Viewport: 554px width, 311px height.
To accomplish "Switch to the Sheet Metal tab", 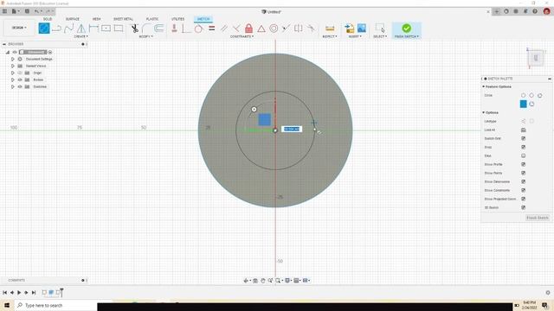I will coord(123,19).
